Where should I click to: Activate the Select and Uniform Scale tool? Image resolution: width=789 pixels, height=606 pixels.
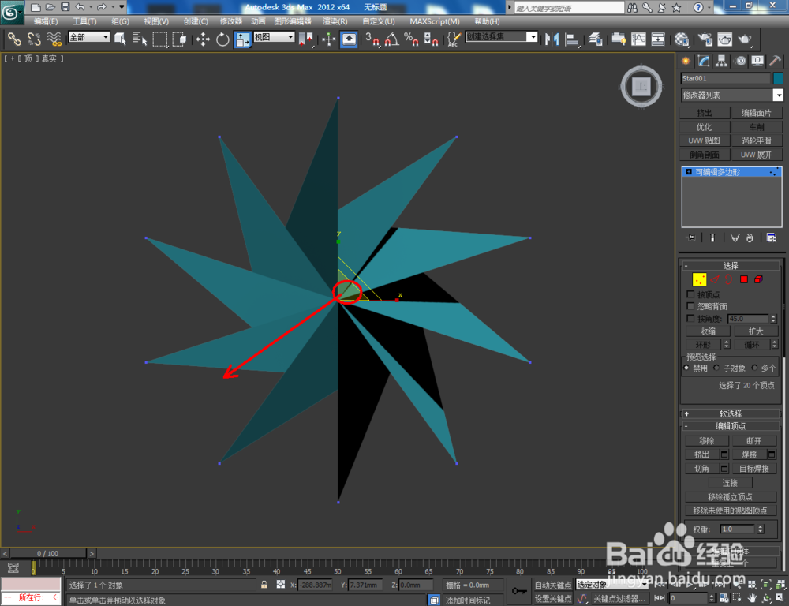pyautogui.click(x=242, y=39)
